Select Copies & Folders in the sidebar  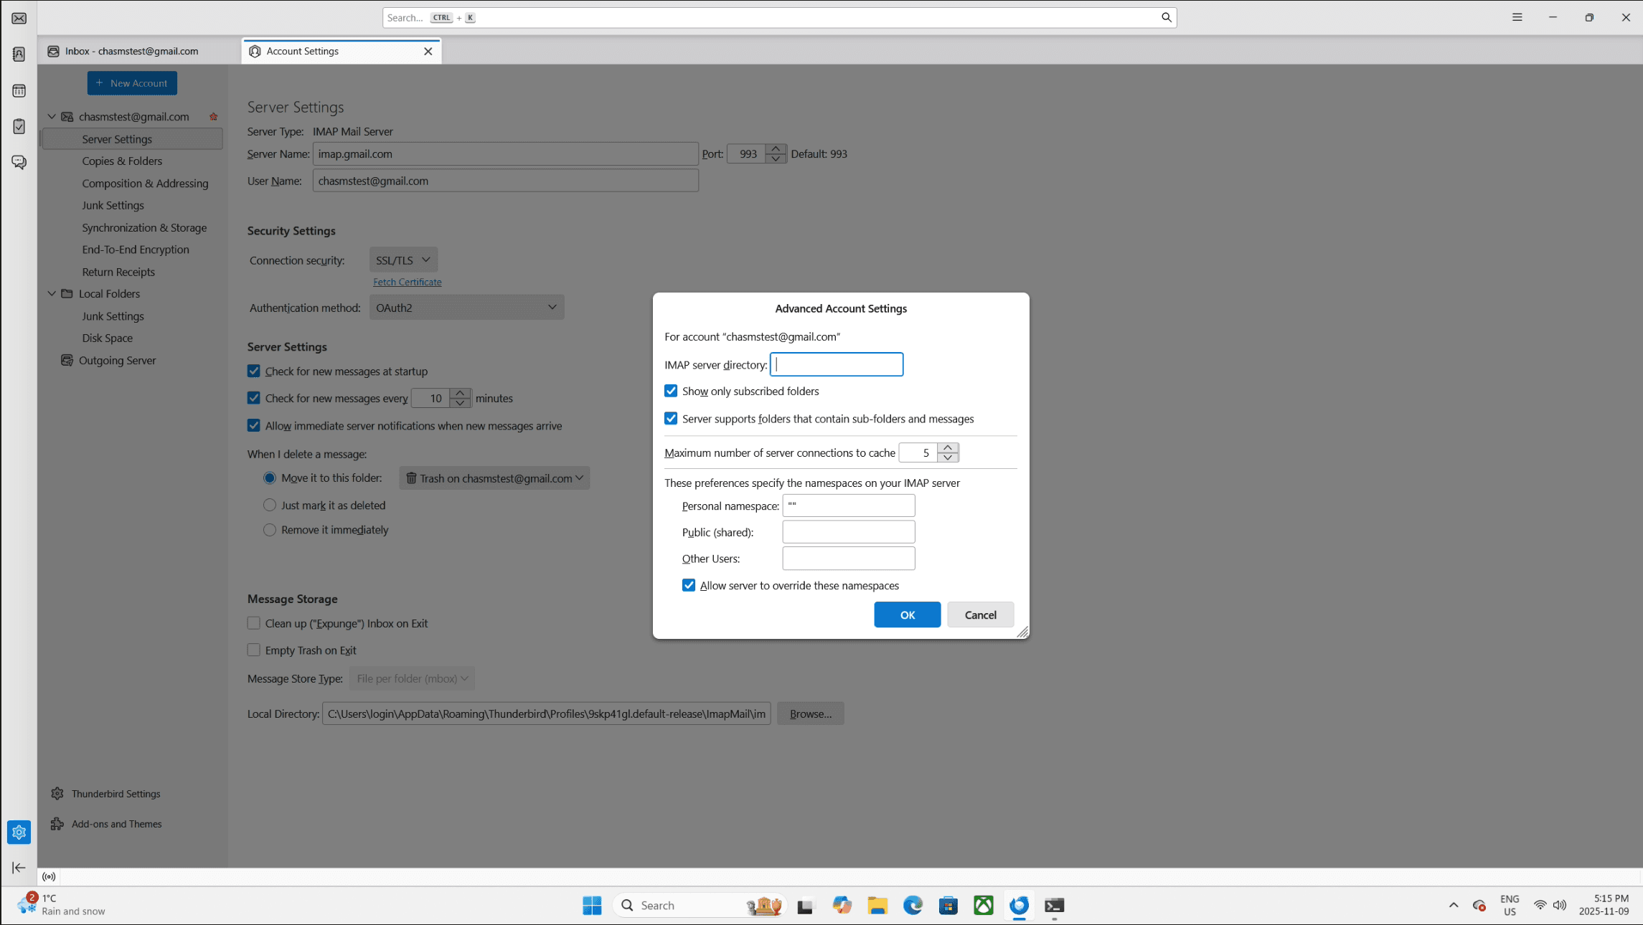(122, 161)
